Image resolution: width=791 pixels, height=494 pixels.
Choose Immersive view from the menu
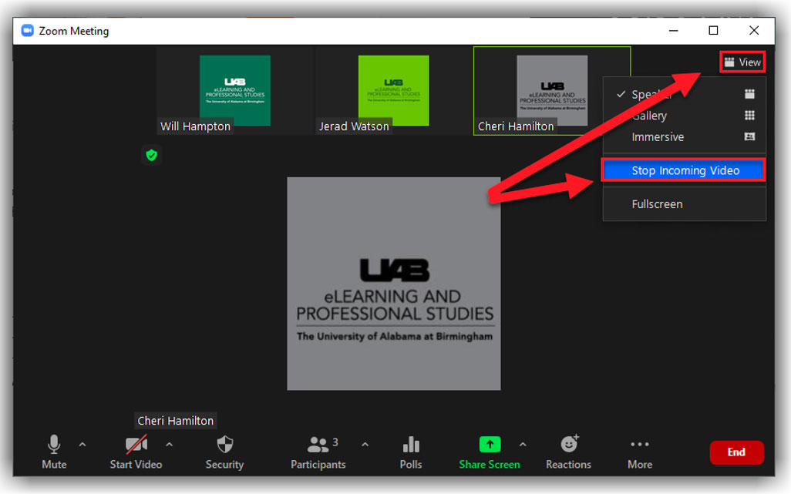point(658,136)
